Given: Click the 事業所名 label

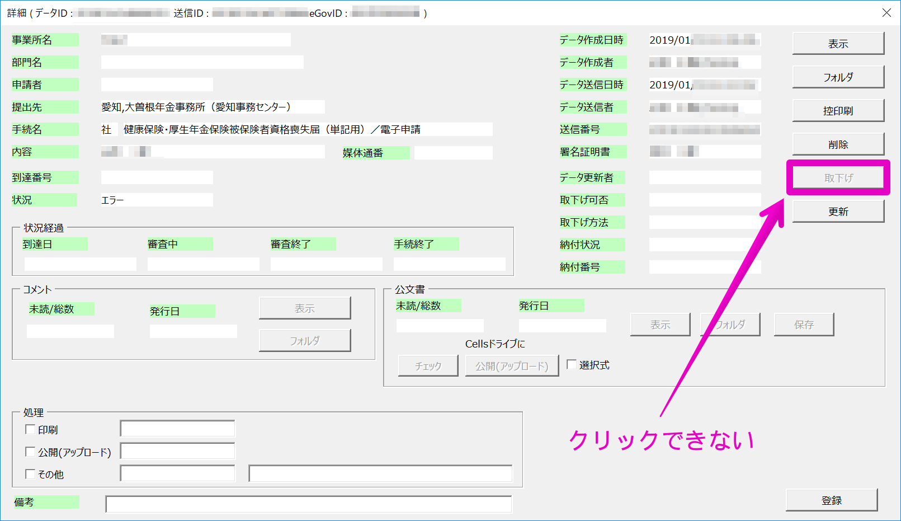Looking at the screenshot, I should point(45,40).
